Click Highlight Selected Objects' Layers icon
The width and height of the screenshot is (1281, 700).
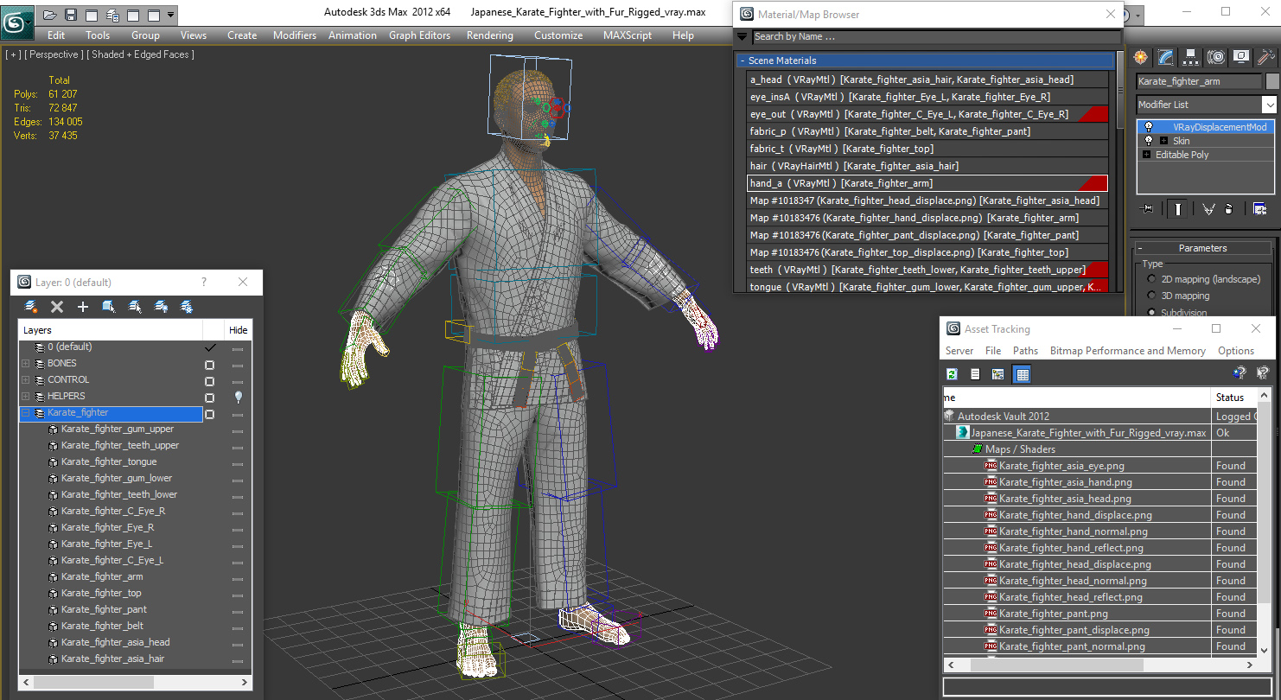135,307
